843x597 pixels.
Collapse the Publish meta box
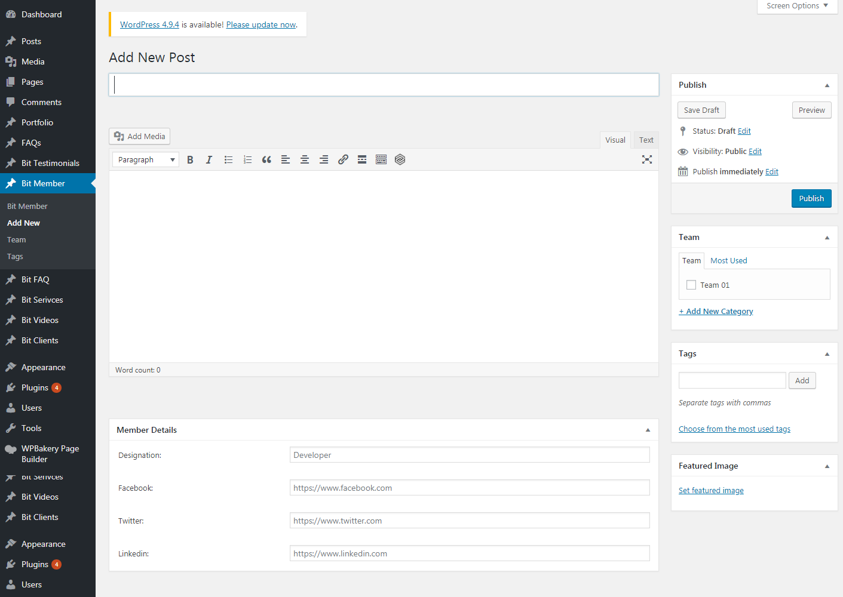tap(827, 85)
